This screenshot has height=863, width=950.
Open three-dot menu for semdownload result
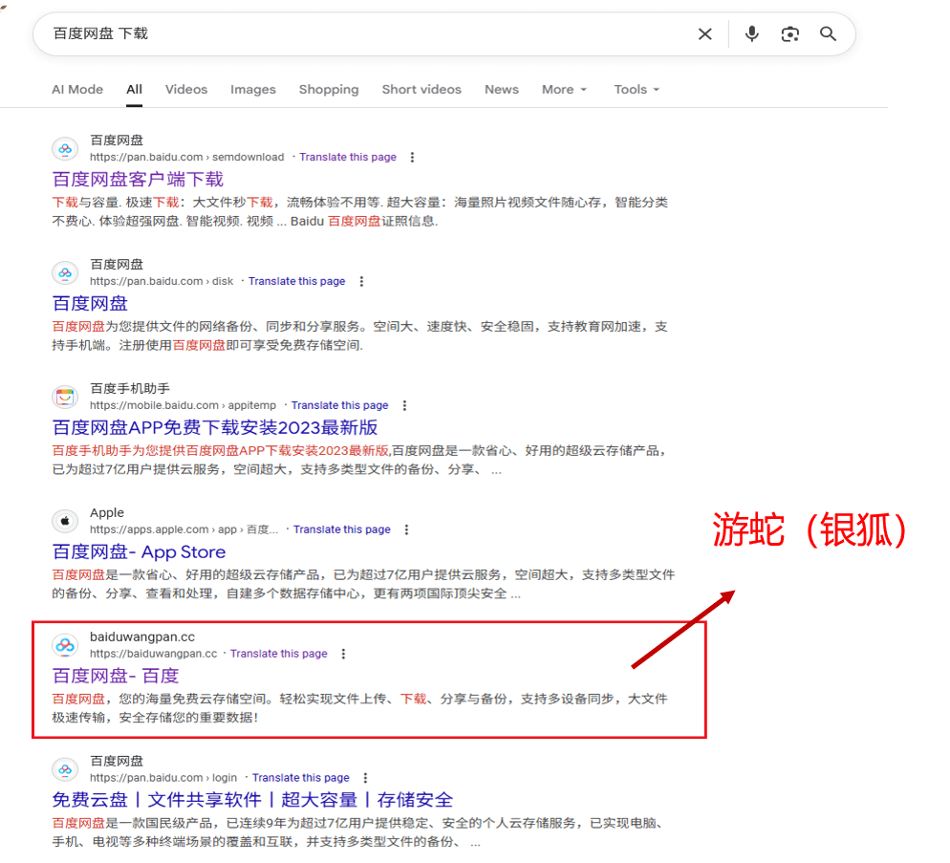pos(412,157)
